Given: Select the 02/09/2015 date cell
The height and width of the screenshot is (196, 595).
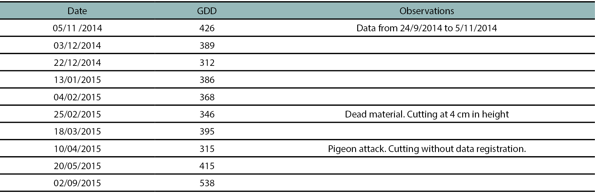Looking at the screenshot, I should tap(77, 183).
